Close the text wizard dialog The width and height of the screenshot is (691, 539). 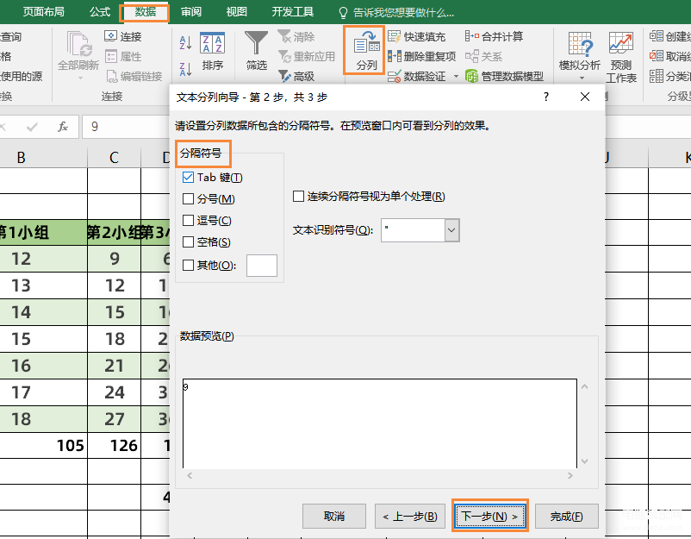pyautogui.click(x=585, y=97)
